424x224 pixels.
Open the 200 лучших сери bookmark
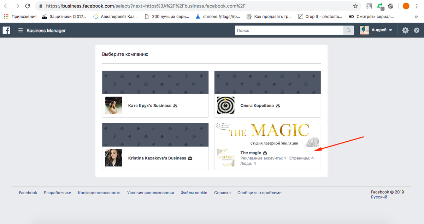point(167,17)
